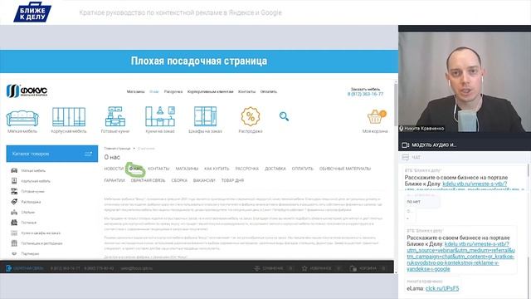Open the Гостиная category in the sidebar
Image resolution: width=531 pixels, height=299 pixels.
(28, 223)
